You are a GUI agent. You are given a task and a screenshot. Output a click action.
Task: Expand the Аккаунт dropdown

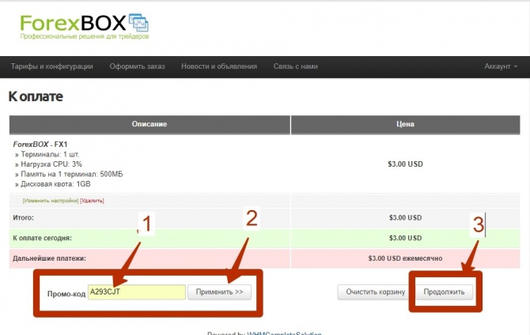click(501, 66)
